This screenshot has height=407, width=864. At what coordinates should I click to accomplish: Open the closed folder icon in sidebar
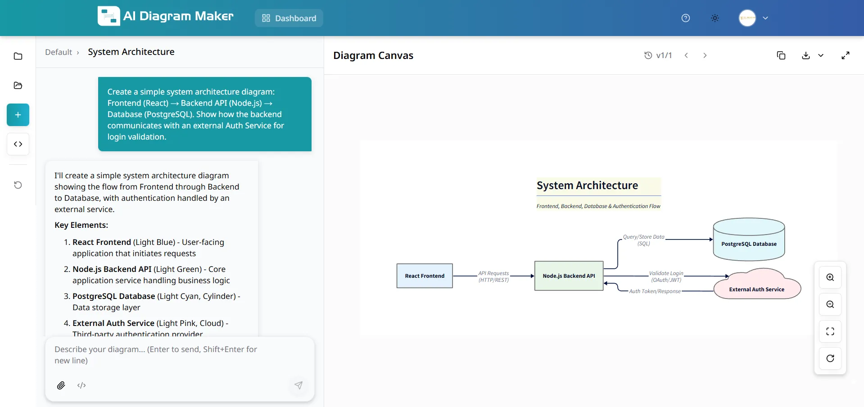[x=18, y=56]
